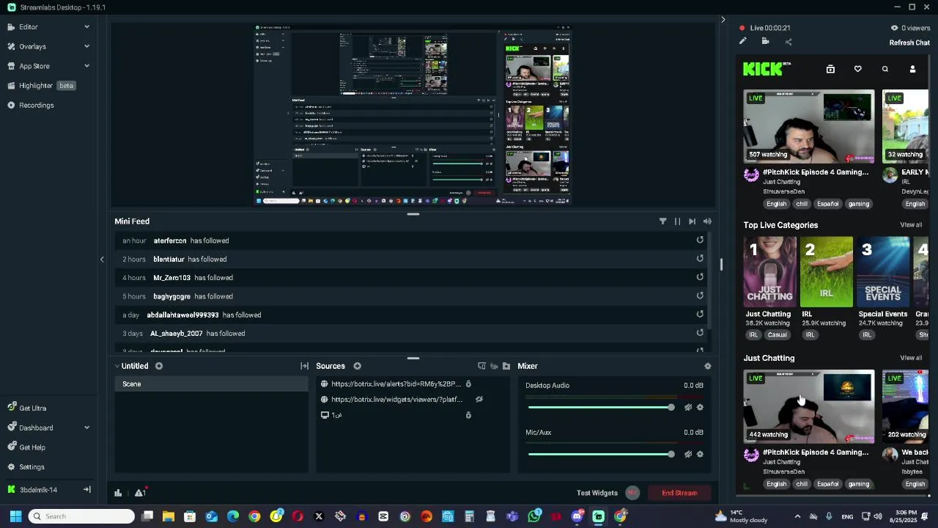Open the App Store menu item

click(34, 66)
